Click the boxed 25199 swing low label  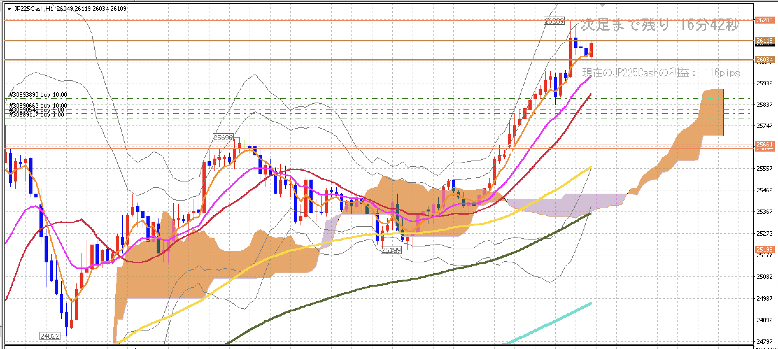(x=391, y=250)
